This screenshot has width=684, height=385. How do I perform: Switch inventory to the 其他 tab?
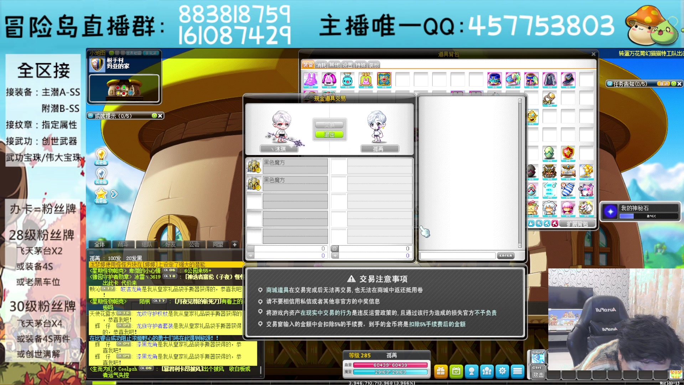coord(334,65)
